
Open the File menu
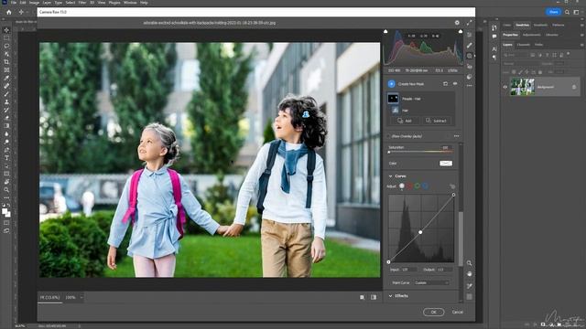coord(14,3)
